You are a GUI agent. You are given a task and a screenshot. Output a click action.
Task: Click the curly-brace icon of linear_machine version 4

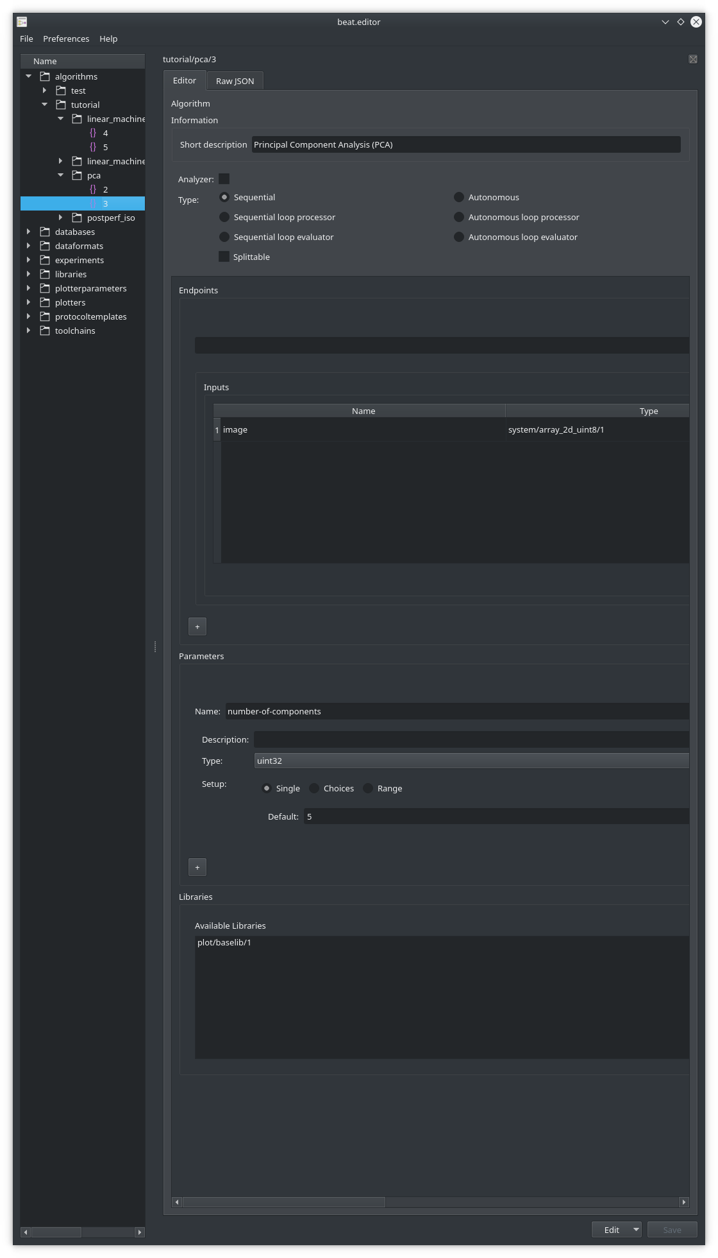(93, 133)
